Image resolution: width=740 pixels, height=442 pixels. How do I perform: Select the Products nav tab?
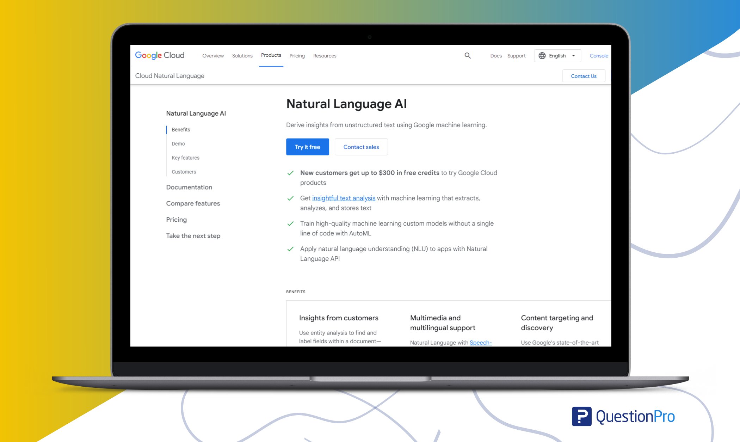coord(271,55)
